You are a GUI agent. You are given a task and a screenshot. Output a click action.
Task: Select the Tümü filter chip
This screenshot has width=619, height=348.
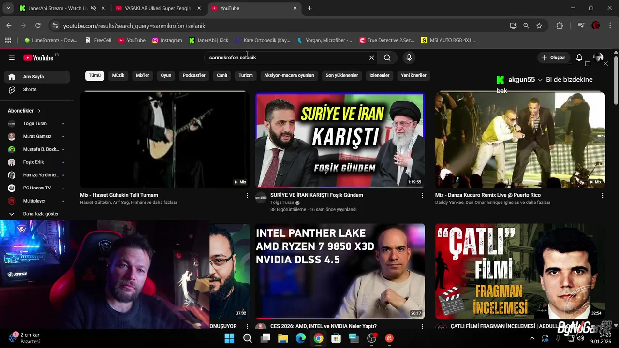click(x=95, y=75)
